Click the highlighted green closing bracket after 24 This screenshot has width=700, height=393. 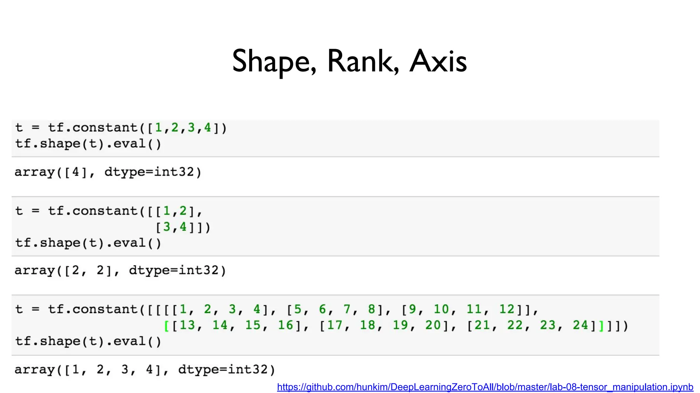tap(601, 326)
